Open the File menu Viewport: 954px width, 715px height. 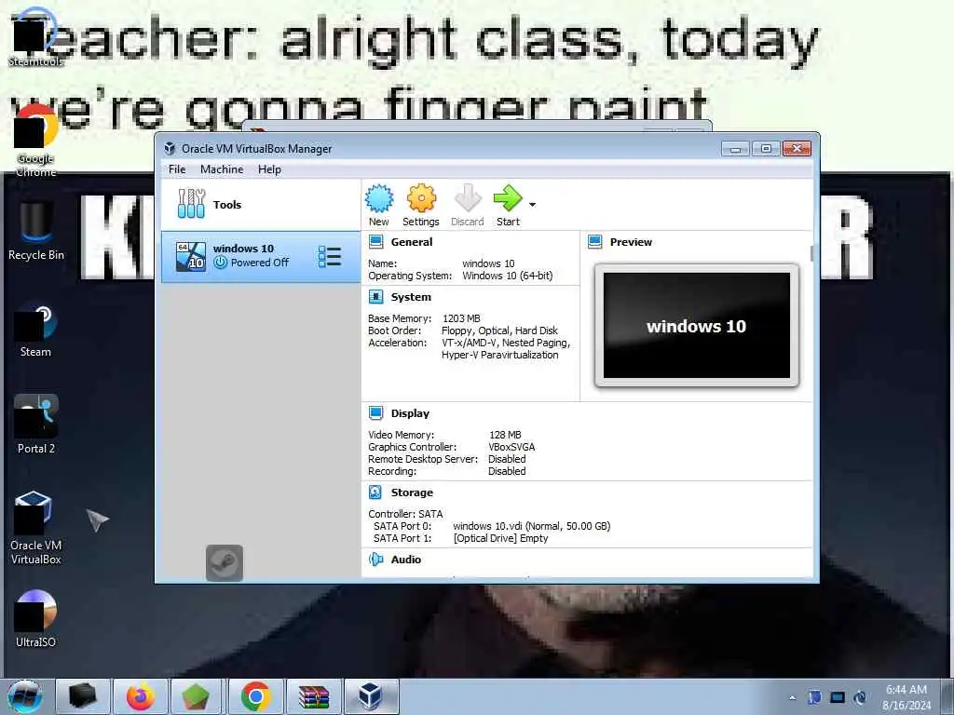click(x=177, y=169)
